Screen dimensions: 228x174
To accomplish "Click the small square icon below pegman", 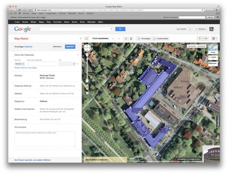I will [87, 93].
